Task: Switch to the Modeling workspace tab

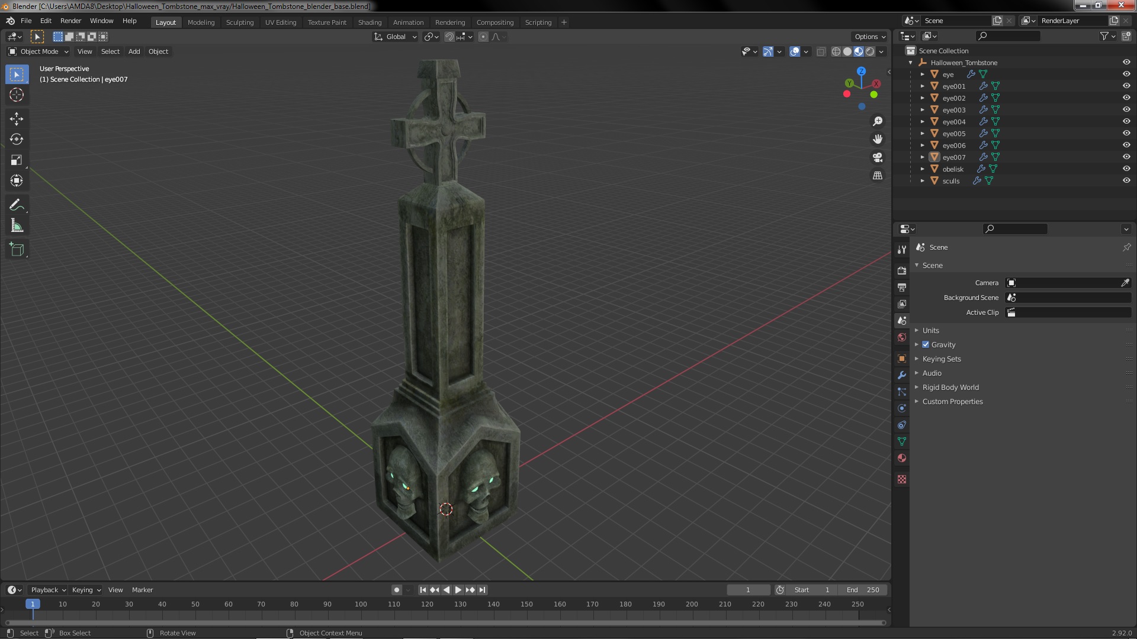Action: 201,22
